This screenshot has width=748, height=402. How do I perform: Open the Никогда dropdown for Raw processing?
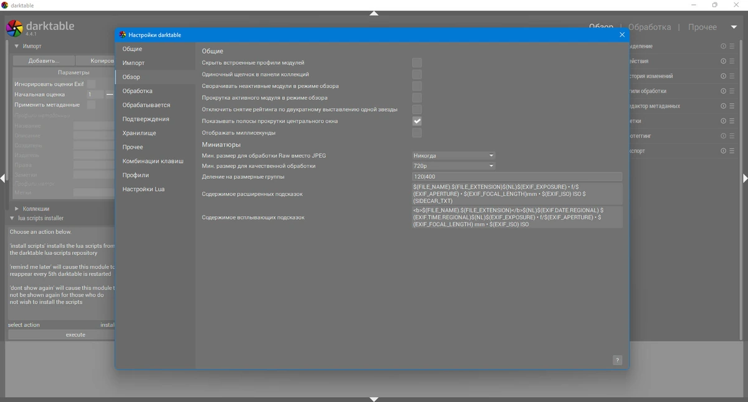click(453, 156)
